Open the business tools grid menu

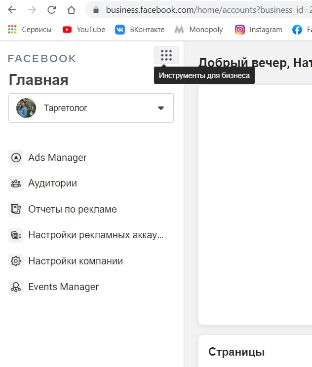[x=166, y=55]
